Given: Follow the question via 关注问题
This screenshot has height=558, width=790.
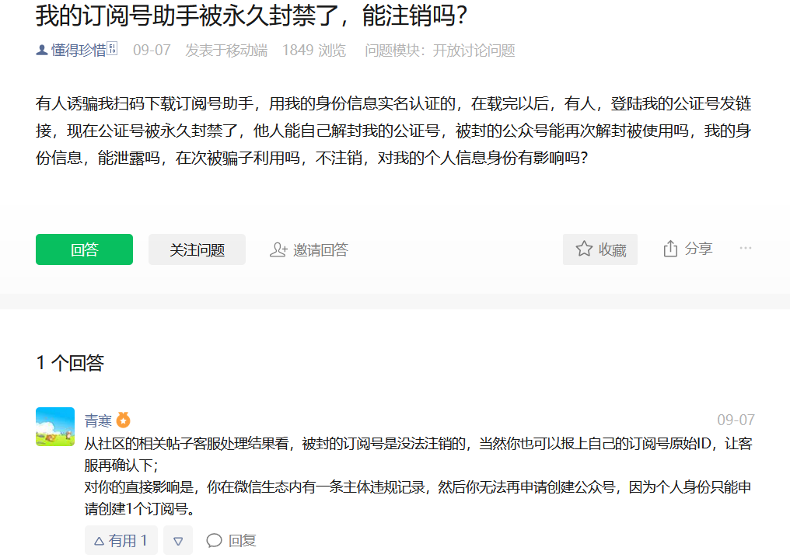Looking at the screenshot, I should tap(197, 249).
